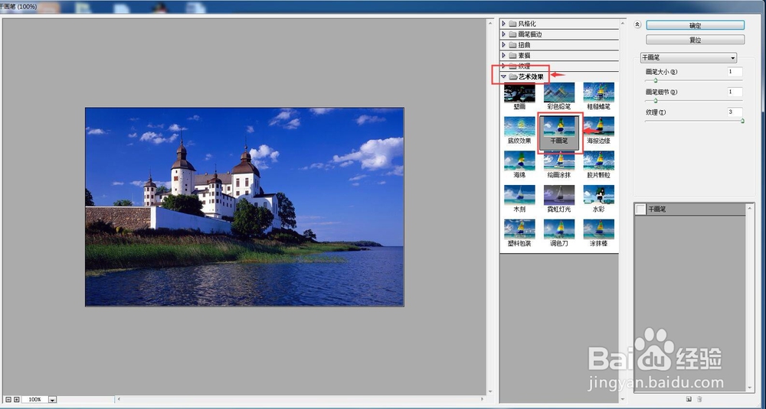The image size is (766, 409).
Task: Zoom out preview with minus button
Action: [x=8, y=399]
